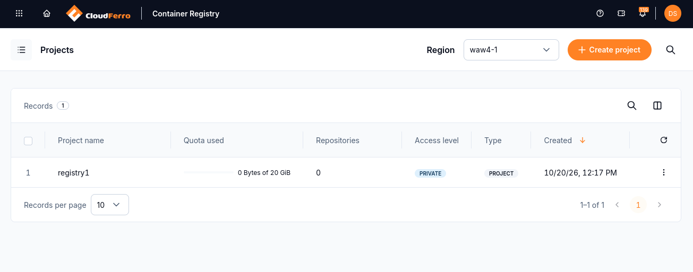Open the DS user avatar menu

click(673, 14)
